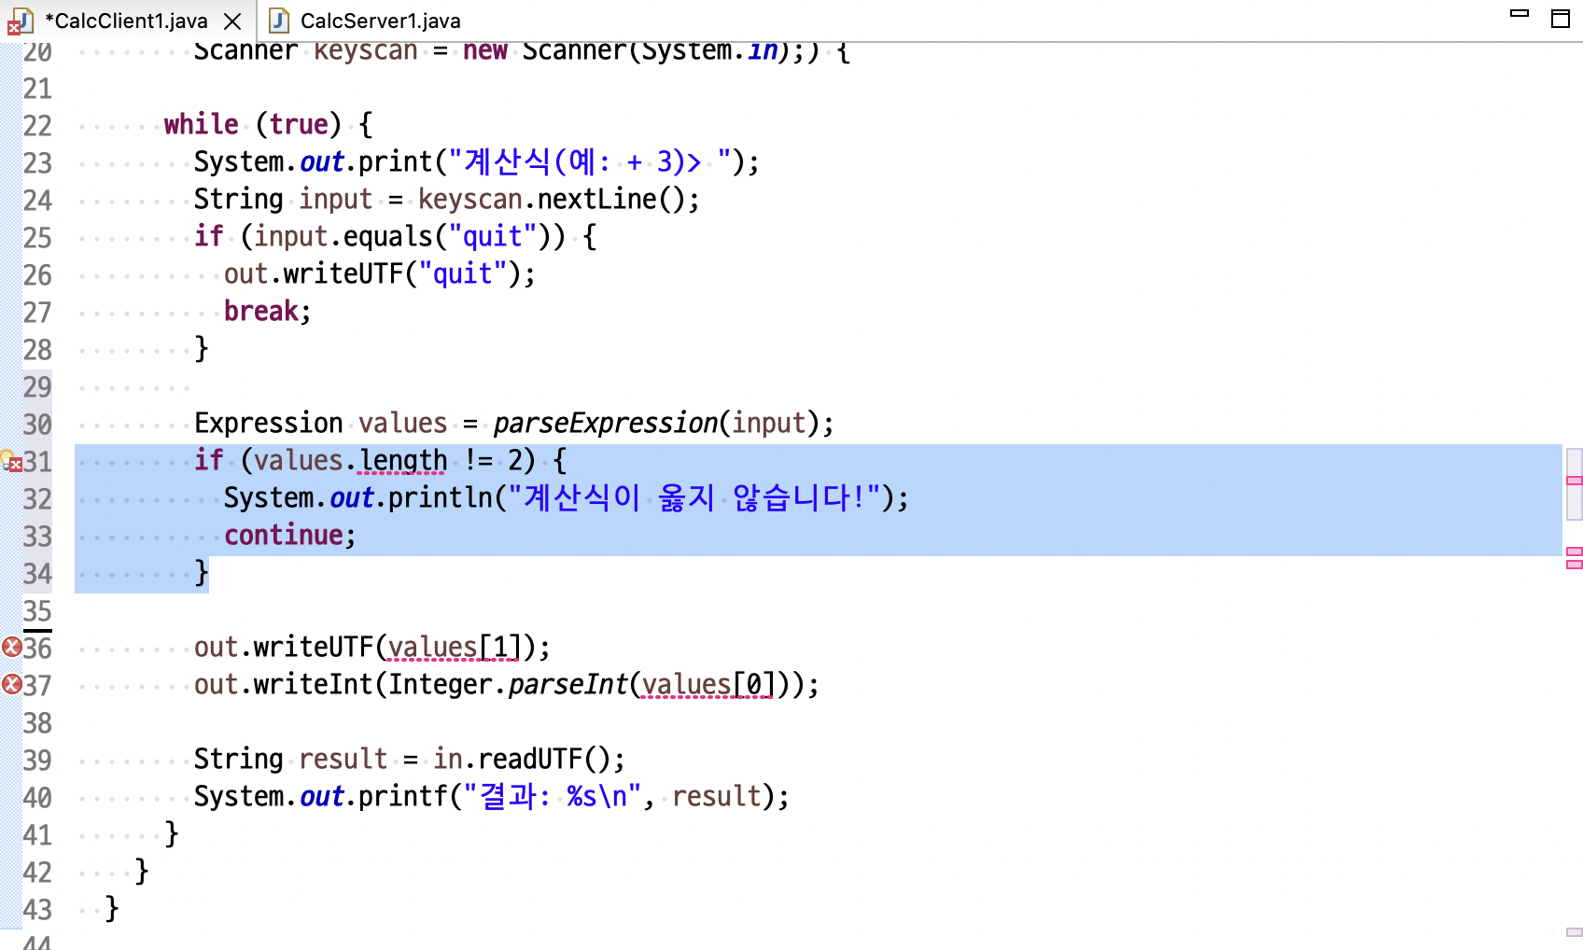The width and height of the screenshot is (1583, 950).
Task: Click the 'break' statement on line 27
Action: 261,311
